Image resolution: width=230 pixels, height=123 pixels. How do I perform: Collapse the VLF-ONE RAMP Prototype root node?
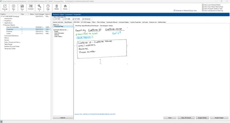coord(1,16)
